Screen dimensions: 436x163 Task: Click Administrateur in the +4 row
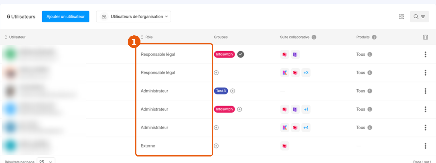[x=154, y=128]
